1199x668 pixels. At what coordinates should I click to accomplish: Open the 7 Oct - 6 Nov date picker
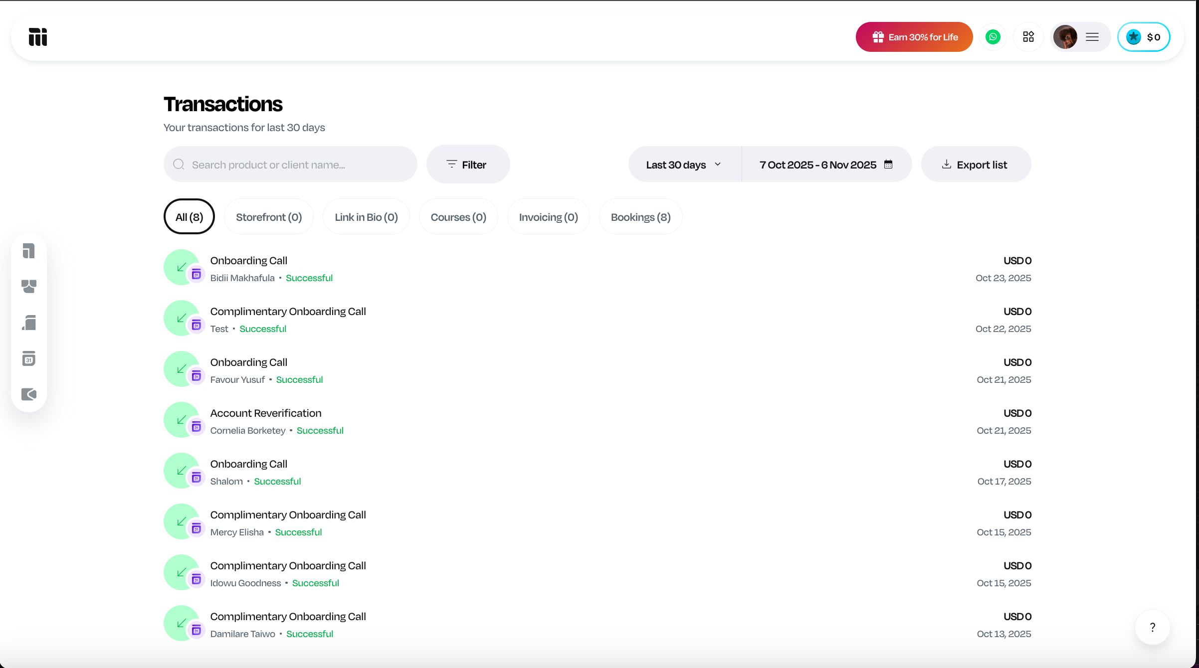tap(826, 165)
